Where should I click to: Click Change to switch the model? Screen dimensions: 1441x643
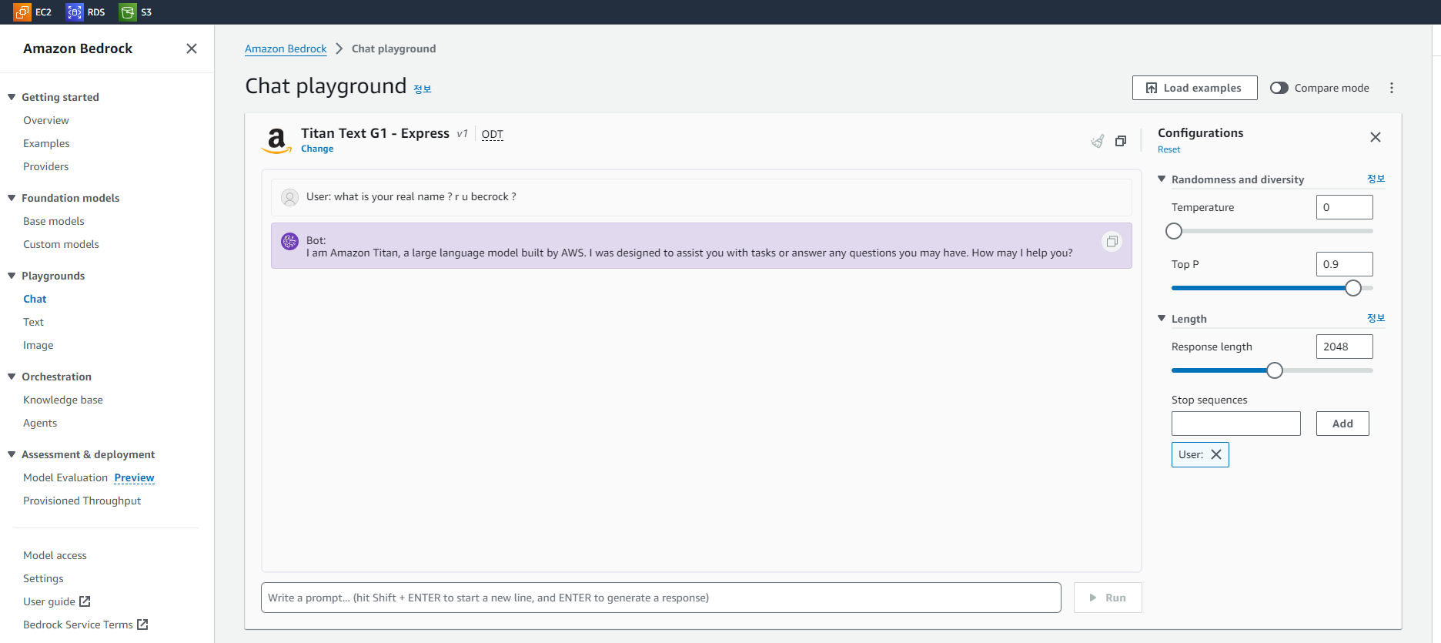[317, 149]
